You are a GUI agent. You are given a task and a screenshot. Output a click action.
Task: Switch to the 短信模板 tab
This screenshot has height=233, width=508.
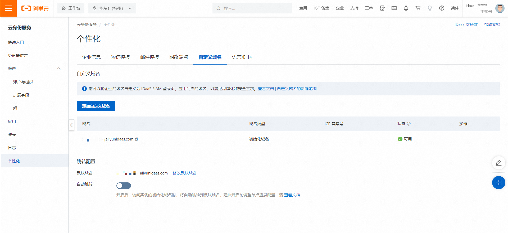(x=120, y=57)
